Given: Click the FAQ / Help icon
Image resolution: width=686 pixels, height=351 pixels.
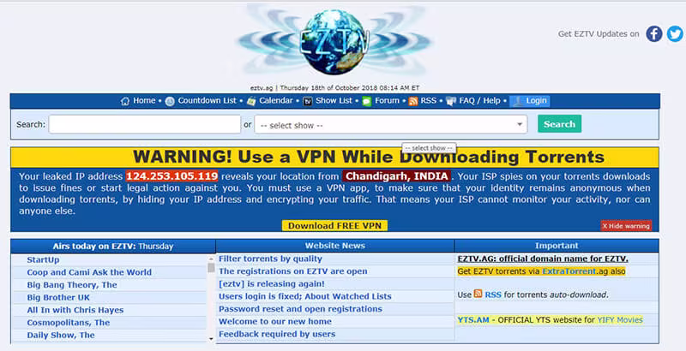Looking at the screenshot, I should click(451, 101).
